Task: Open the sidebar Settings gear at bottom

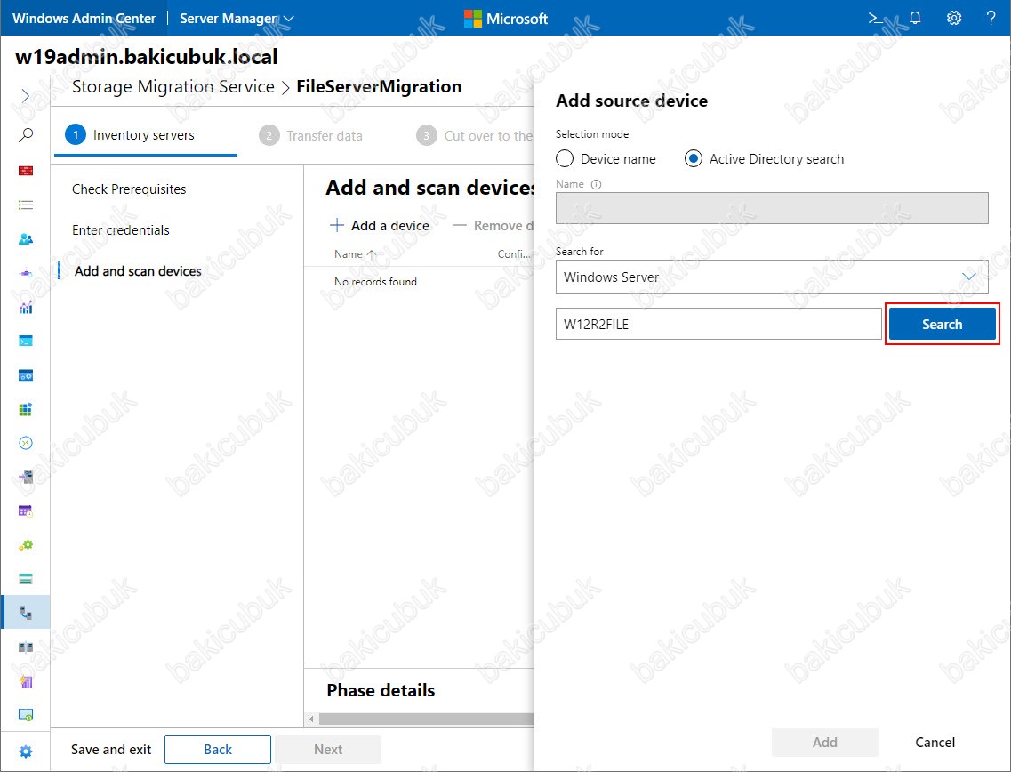Action: tap(26, 752)
